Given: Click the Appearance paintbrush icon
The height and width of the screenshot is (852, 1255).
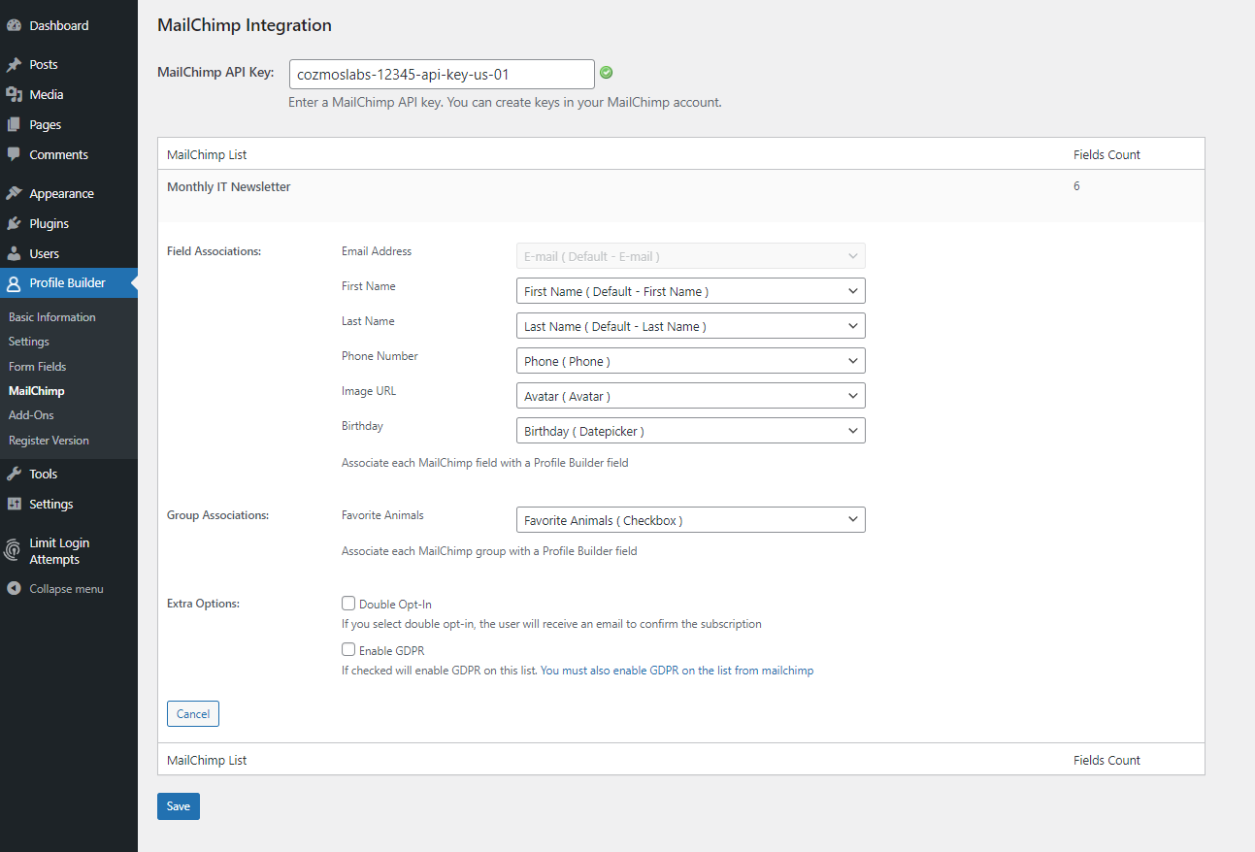Looking at the screenshot, I should point(14,193).
